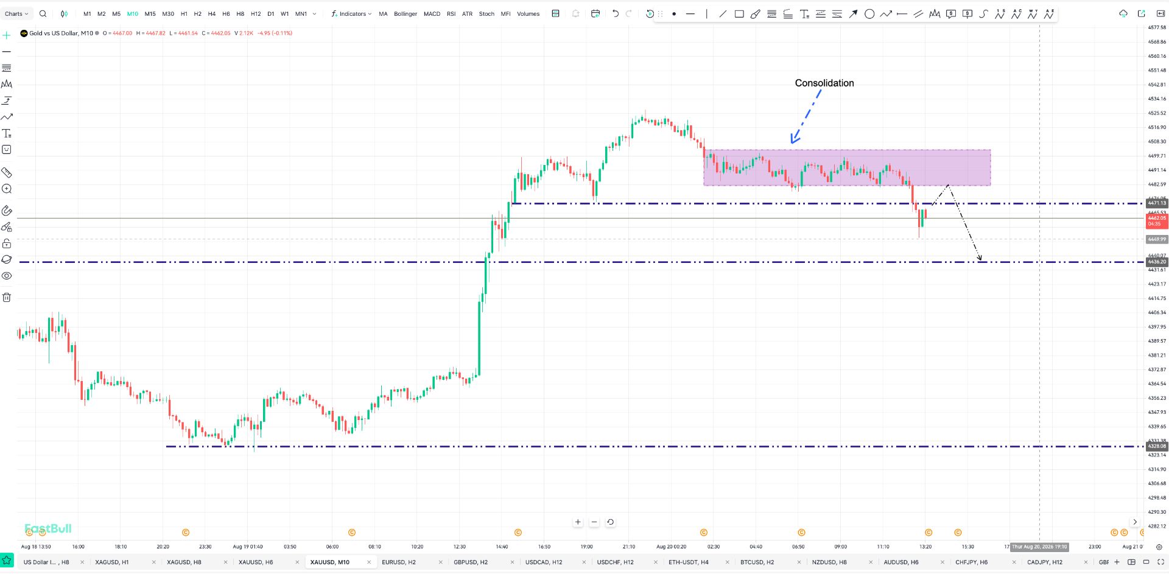
Task: Toggle the Bollinger indicator
Action: pos(405,13)
